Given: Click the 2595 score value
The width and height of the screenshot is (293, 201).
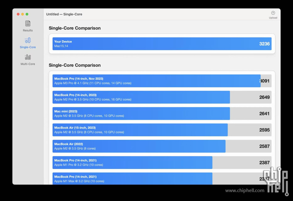Looking at the screenshot, I should point(264,130).
